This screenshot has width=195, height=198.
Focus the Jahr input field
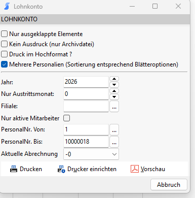tap(86, 82)
